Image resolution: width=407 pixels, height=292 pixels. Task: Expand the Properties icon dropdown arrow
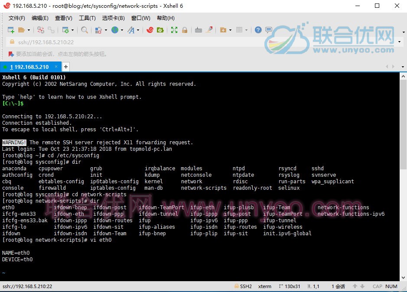point(72,30)
